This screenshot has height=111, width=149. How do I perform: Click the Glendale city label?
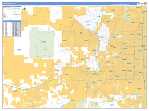pos(124,59)
